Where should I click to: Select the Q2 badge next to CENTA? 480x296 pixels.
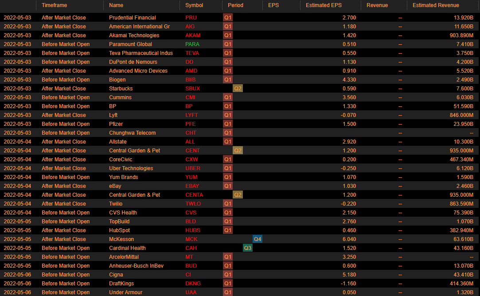[x=238, y=195]
